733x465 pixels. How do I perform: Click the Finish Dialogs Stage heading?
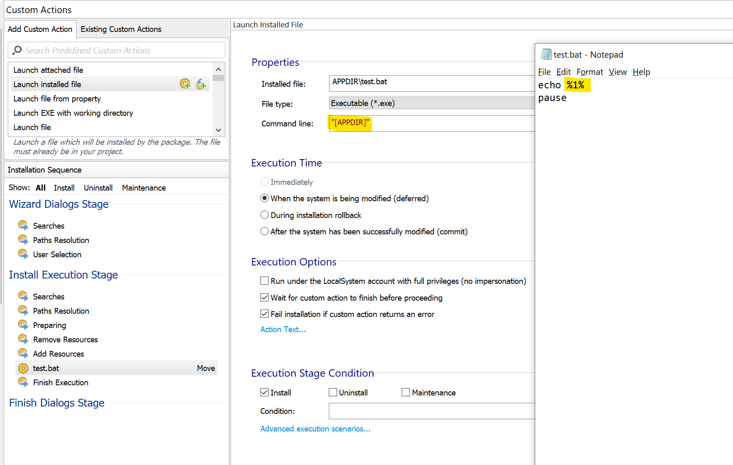point(57,403)
